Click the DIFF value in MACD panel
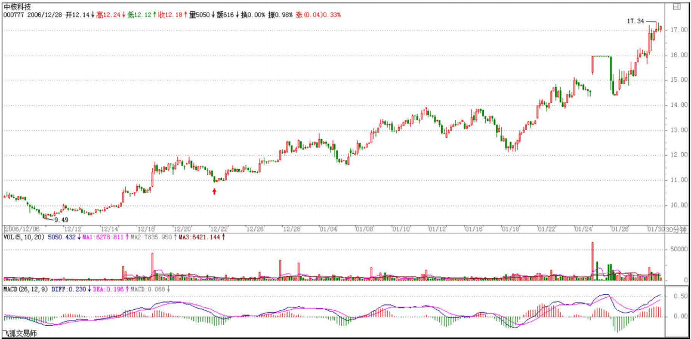 coord(69,289)
